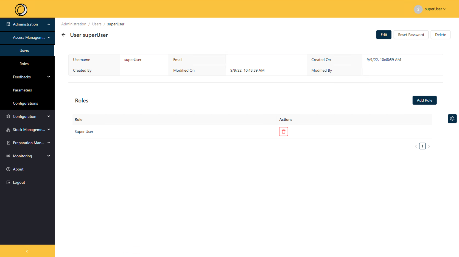Click the Edit button
The width and height of the screenshot is (459, 257).
click(384, 35)
